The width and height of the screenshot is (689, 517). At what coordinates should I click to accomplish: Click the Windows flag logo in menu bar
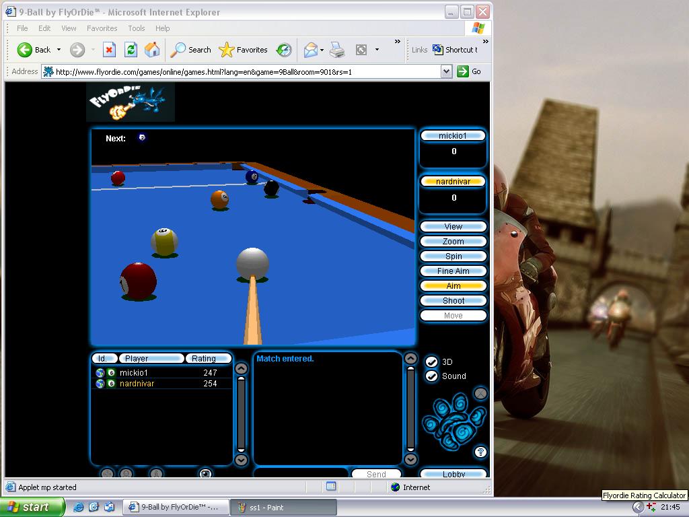tap(478, 28)
